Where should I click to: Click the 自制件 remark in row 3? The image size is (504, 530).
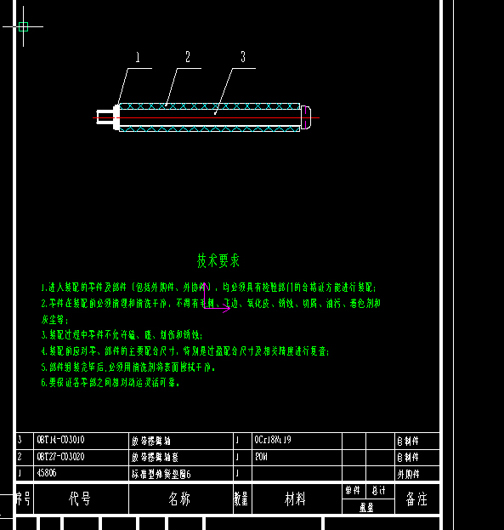pyautogui.click(x=408, y=441)
